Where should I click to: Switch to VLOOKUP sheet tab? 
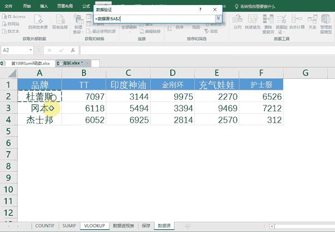tap(94, 226)
